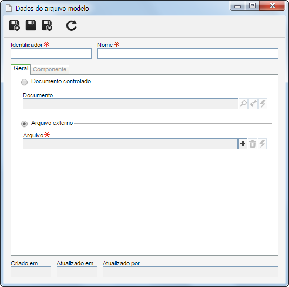289x287 pixels.
Task: Click the Identificador input field
Action: pos(51,54)
